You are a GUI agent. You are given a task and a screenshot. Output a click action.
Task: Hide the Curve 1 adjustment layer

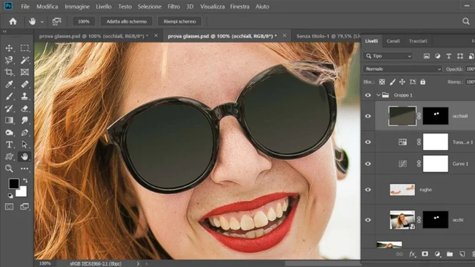368,164
